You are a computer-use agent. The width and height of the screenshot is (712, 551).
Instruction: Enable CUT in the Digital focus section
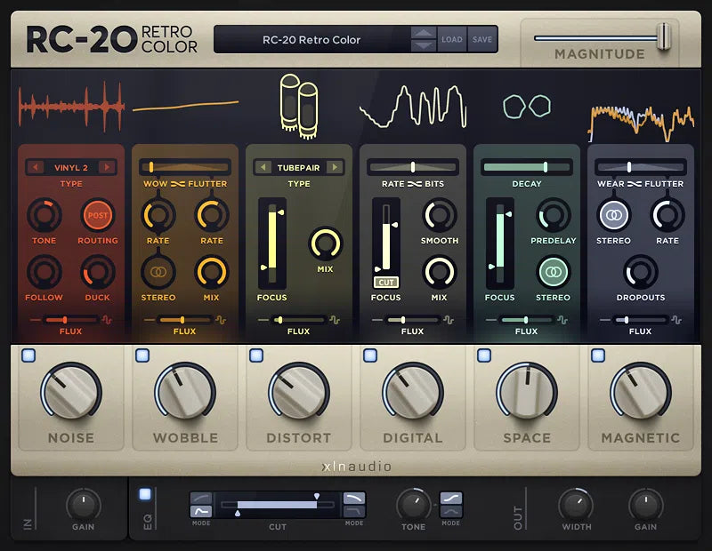(386, 283)
